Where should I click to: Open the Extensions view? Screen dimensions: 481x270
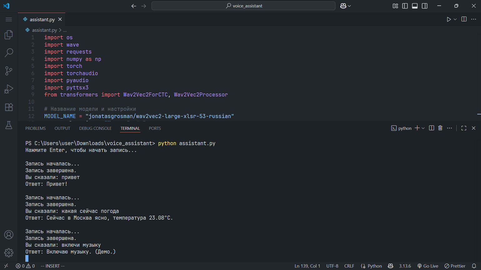click(9, 107)
